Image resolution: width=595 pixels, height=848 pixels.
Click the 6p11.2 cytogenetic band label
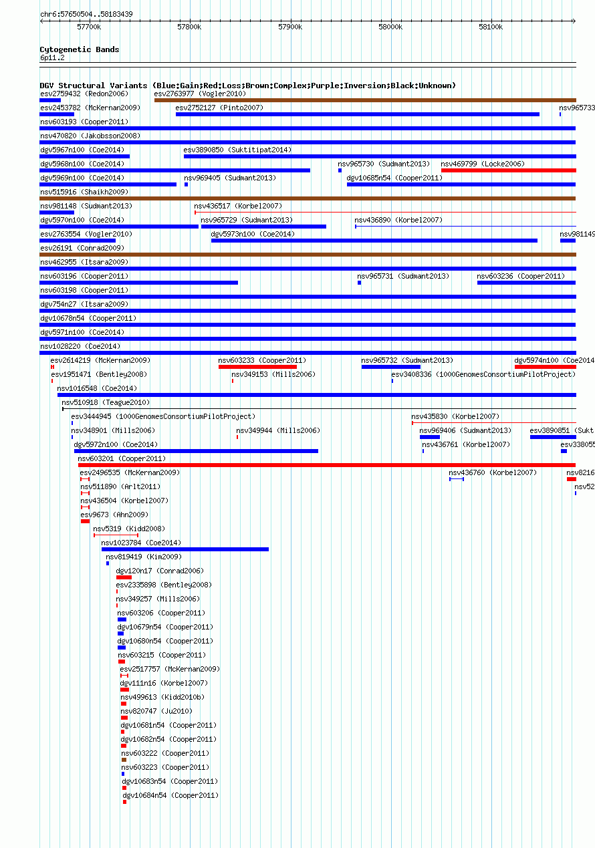[52, 57]
